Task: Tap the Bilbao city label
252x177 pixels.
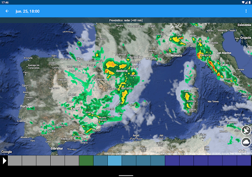Action: pyautogui.click(x=79, y=59)
